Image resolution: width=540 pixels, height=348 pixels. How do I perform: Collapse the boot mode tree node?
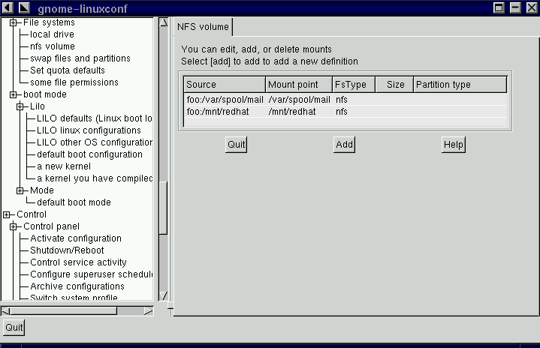pos(14,94)
